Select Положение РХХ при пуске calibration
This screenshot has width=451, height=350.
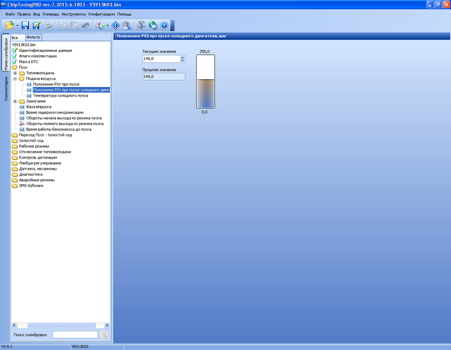[56, 84]
